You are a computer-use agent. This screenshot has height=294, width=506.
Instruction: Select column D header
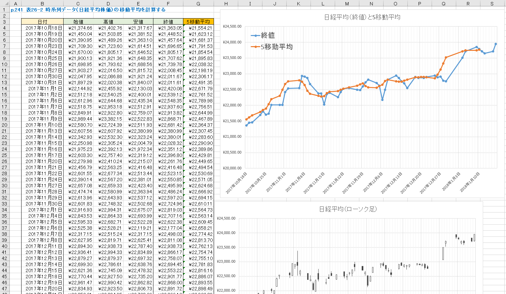pos(108,3)
